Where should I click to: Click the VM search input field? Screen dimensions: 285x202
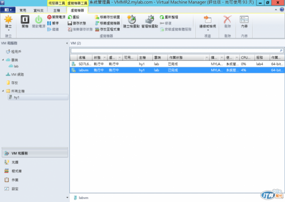tap(175, 50)
